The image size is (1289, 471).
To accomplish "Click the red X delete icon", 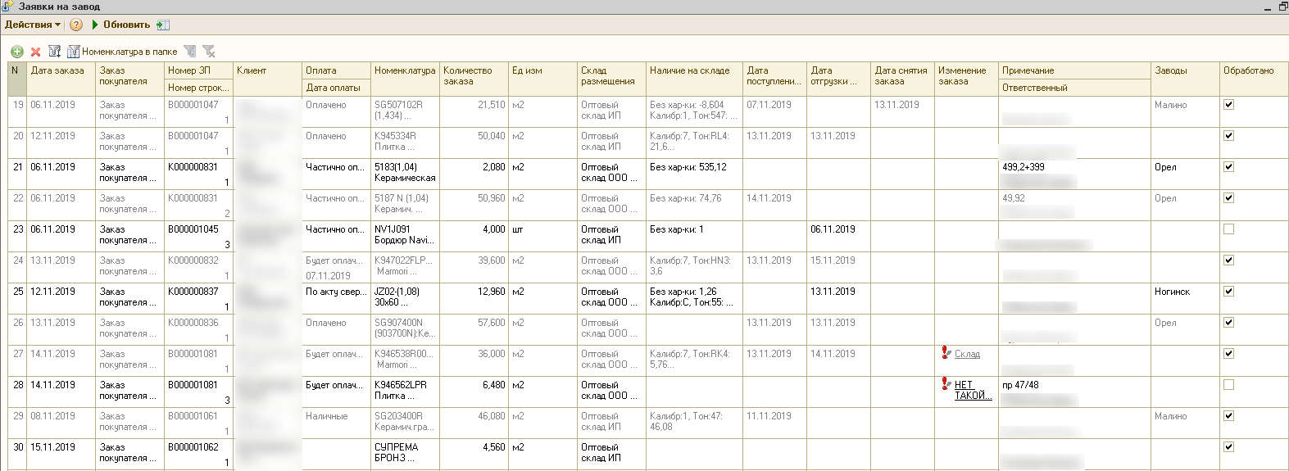I will (x=35, y=52).
